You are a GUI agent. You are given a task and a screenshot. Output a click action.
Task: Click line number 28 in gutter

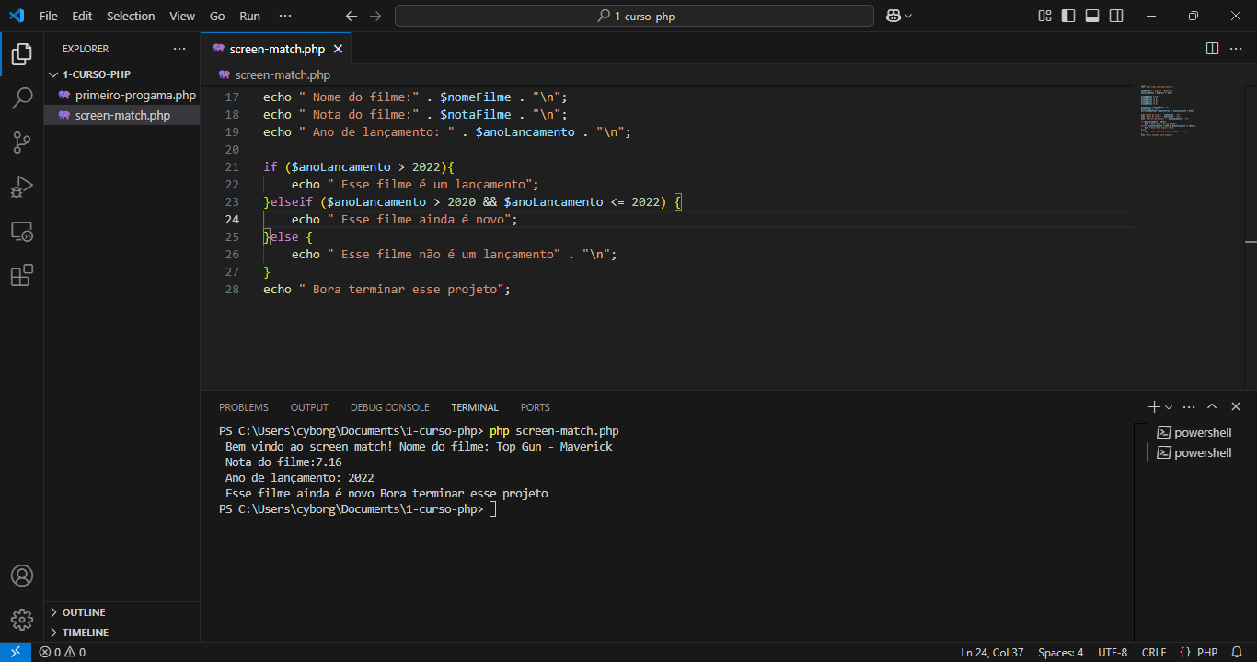(231, 289)
